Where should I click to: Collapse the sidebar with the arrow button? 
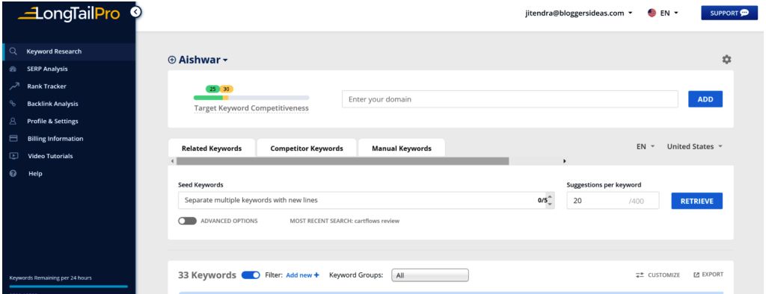(136, 12)
